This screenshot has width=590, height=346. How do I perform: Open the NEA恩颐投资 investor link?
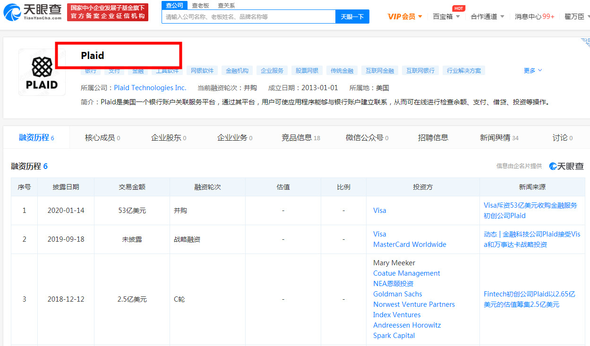click(393, 284)
